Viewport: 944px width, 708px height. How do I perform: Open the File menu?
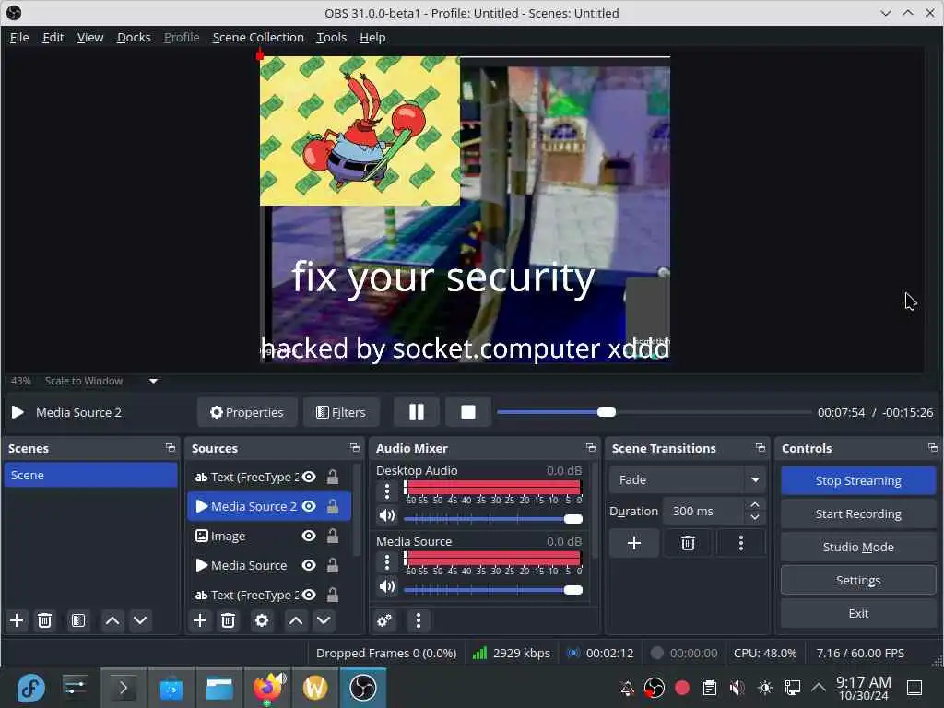pyautogui.click(x=19, y=37)
